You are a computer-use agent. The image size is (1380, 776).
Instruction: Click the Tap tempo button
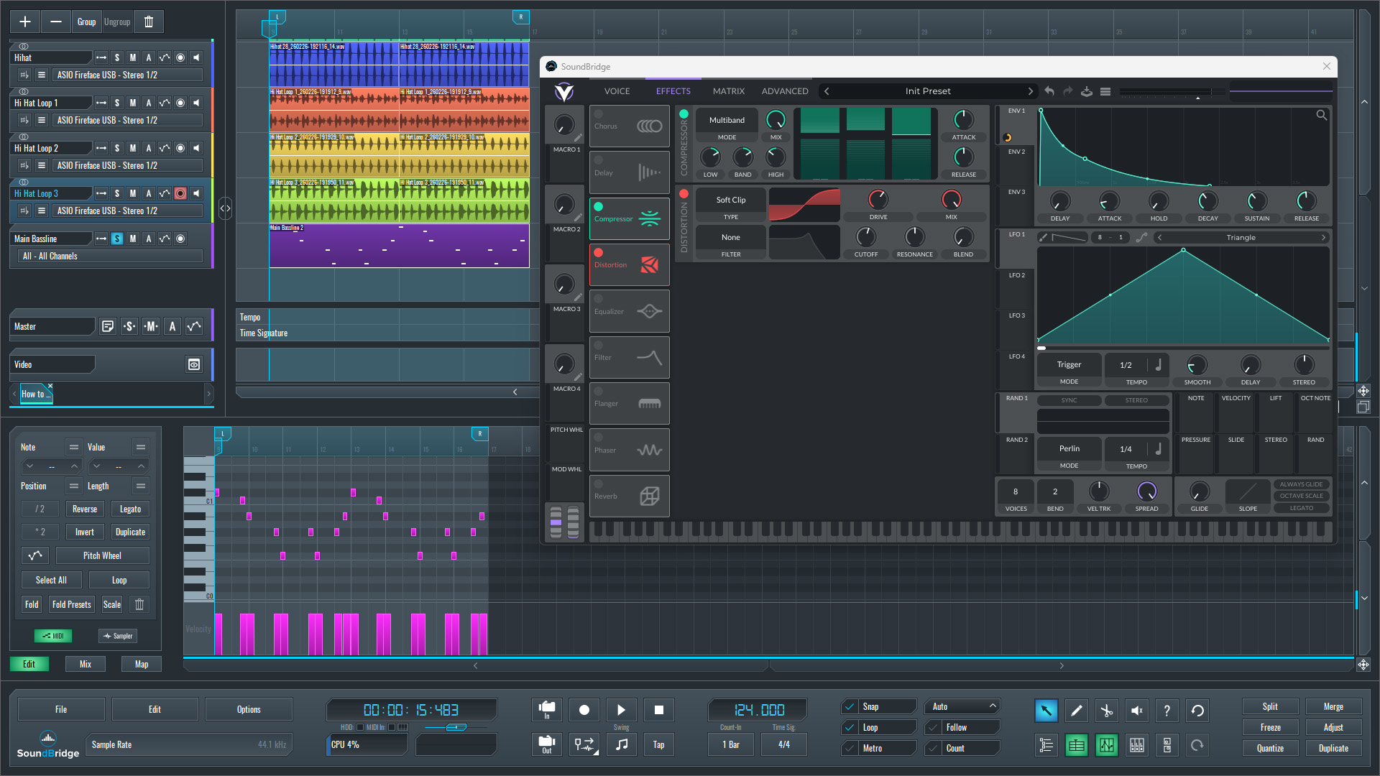[658, 744]
